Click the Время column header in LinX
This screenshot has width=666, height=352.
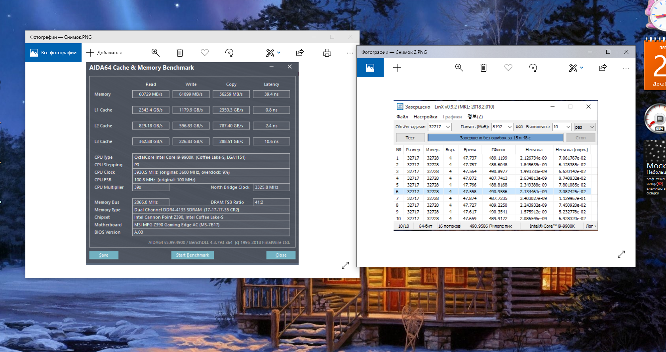470,150
